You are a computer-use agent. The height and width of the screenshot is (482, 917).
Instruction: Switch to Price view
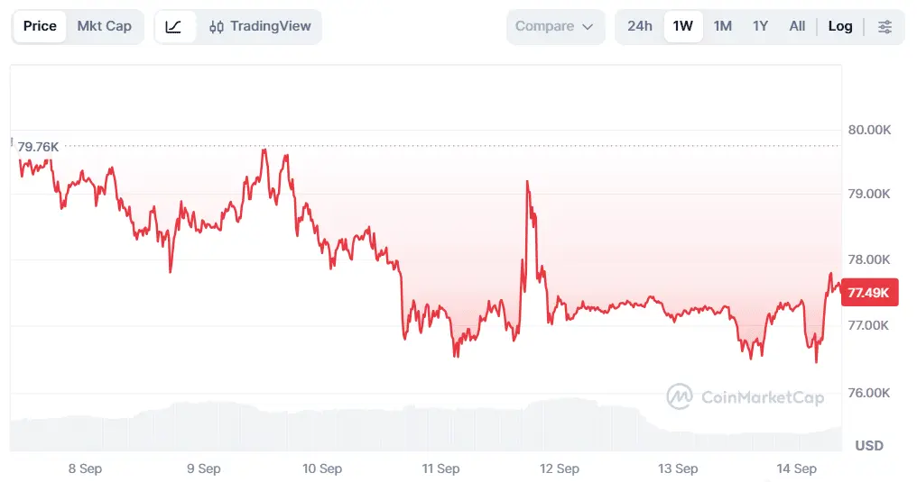click(x=40, y=26)
